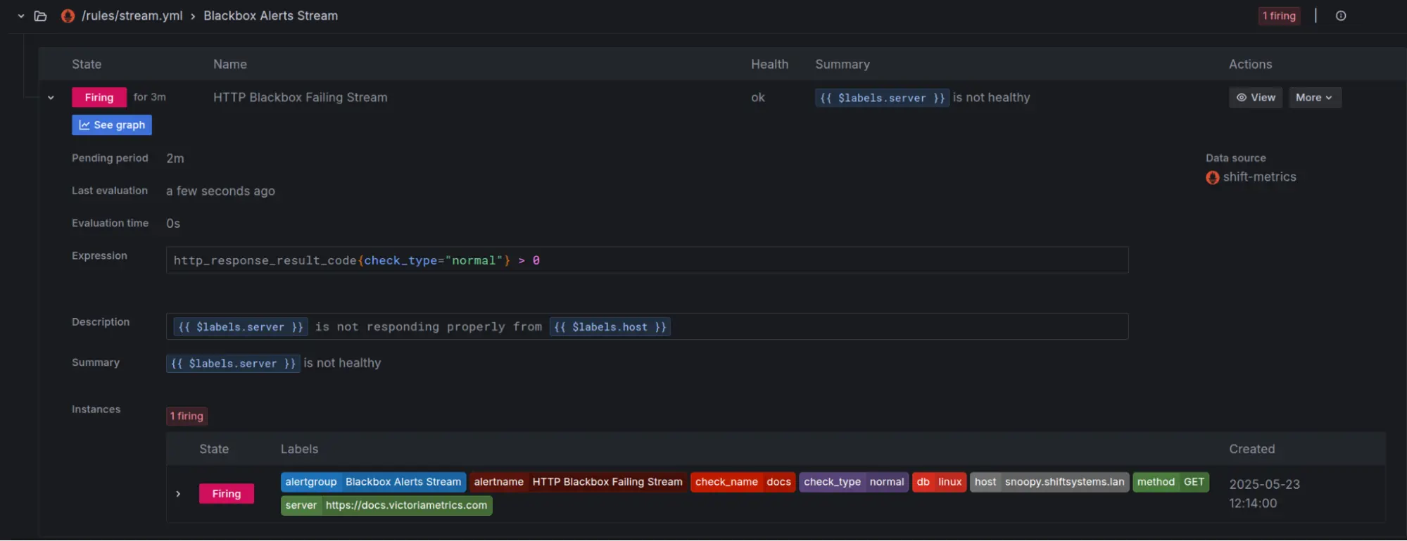The height and width of the screenshot is (541, 1407).
Task: Select the HTTP Blackbox Failing Stream rule name
Action: 301,97
